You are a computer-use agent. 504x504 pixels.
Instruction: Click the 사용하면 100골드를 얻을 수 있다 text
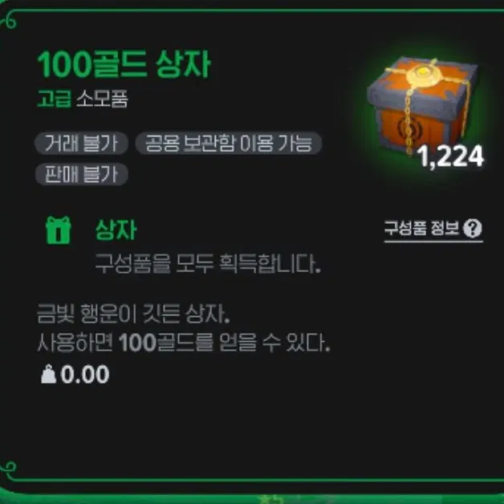click(x=184, y=343)
